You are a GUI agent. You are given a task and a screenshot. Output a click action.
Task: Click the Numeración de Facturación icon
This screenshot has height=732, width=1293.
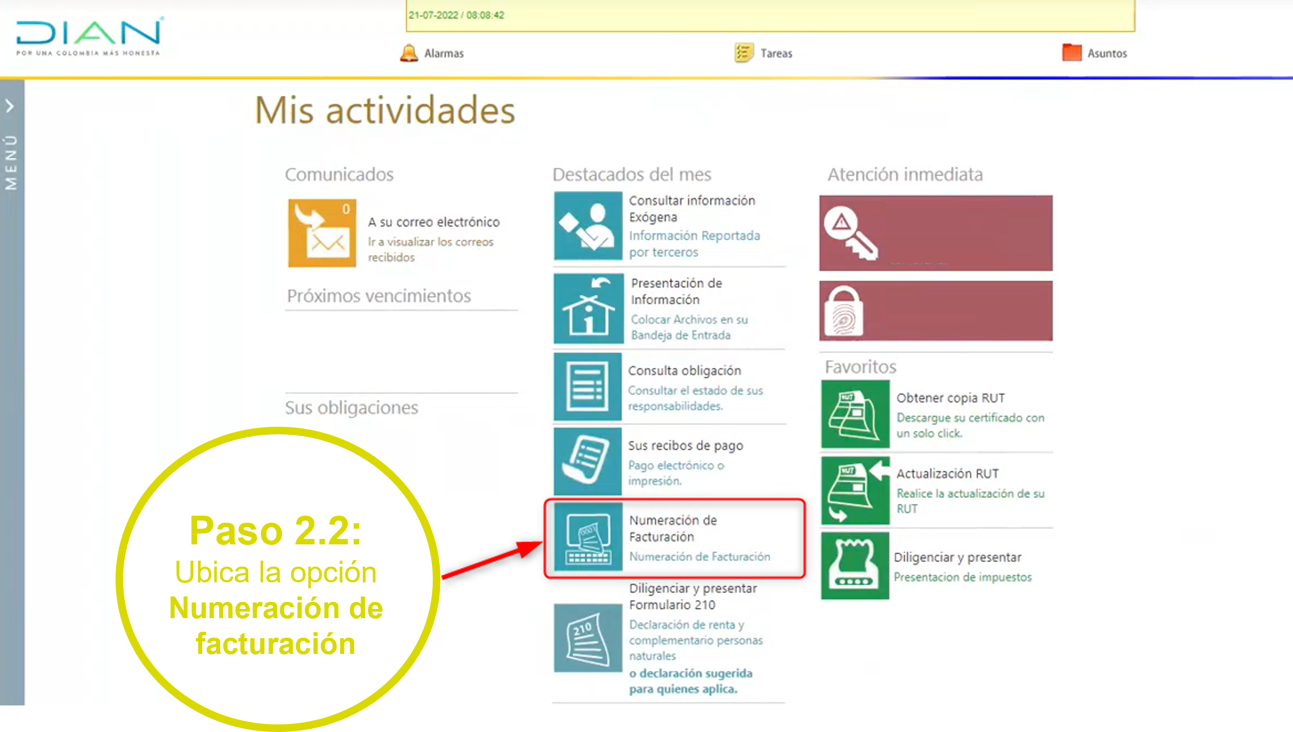click(x=588, y=537)
